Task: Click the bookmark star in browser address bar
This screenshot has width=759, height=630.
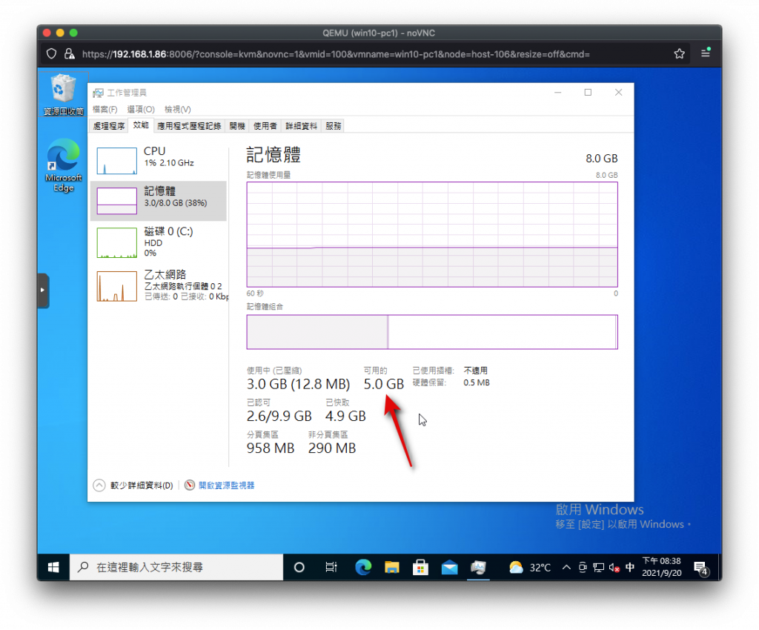Action: [680, 53]
